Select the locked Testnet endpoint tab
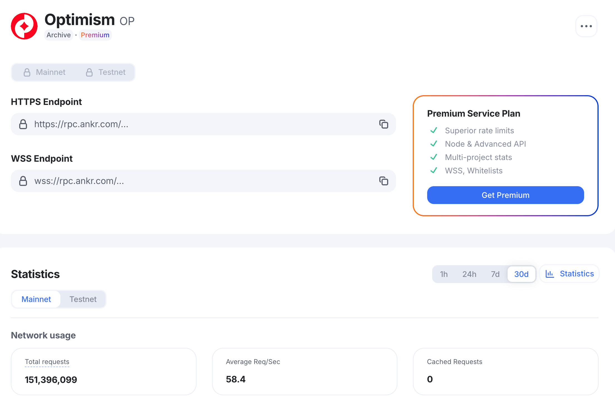 (106, 72)
